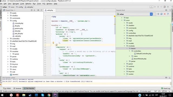Expand the test folder in Remote Host

[122, 18]
